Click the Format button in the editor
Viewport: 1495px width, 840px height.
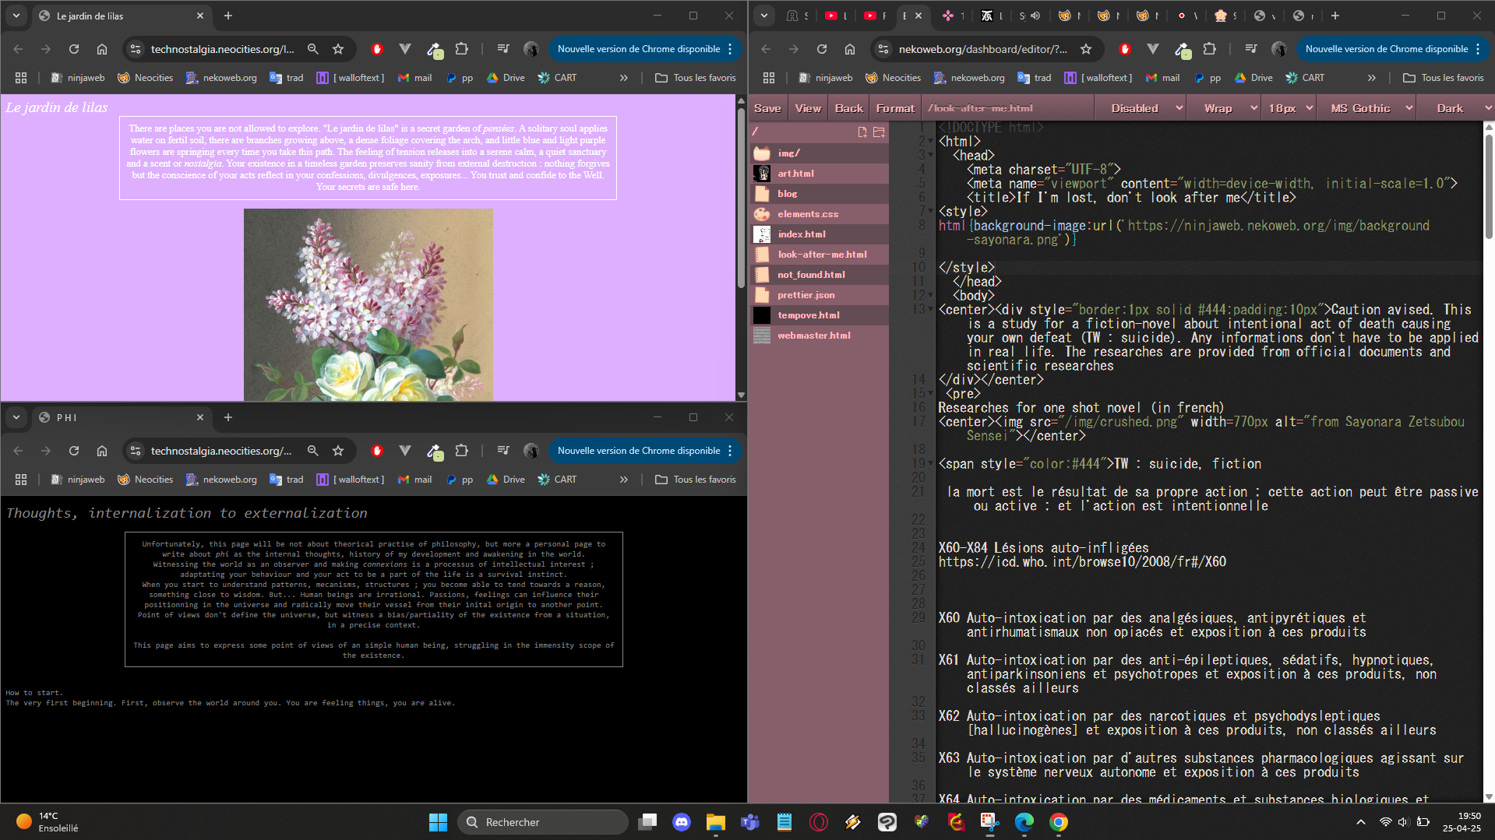click(895, 108)
